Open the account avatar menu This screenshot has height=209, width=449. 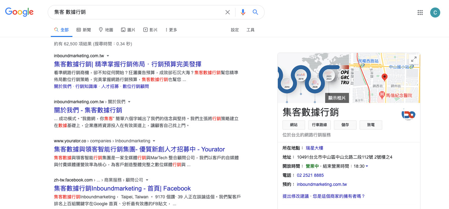435,13
